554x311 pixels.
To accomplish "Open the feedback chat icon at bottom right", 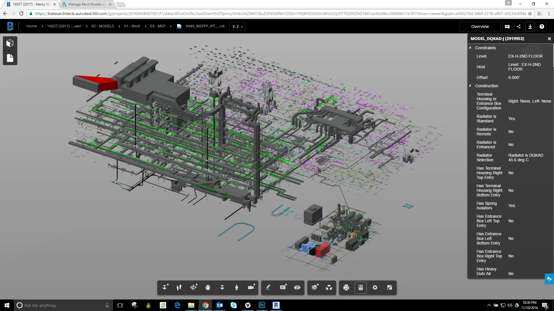I will [x=549, y=278].
